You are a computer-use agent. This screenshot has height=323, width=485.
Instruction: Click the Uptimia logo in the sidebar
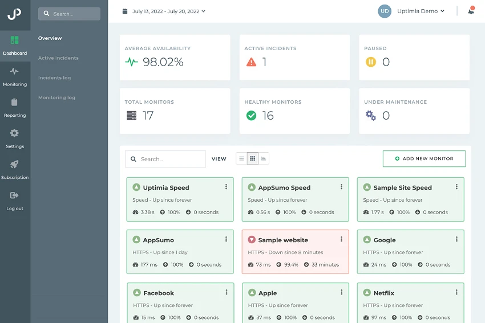coord(14,14)
